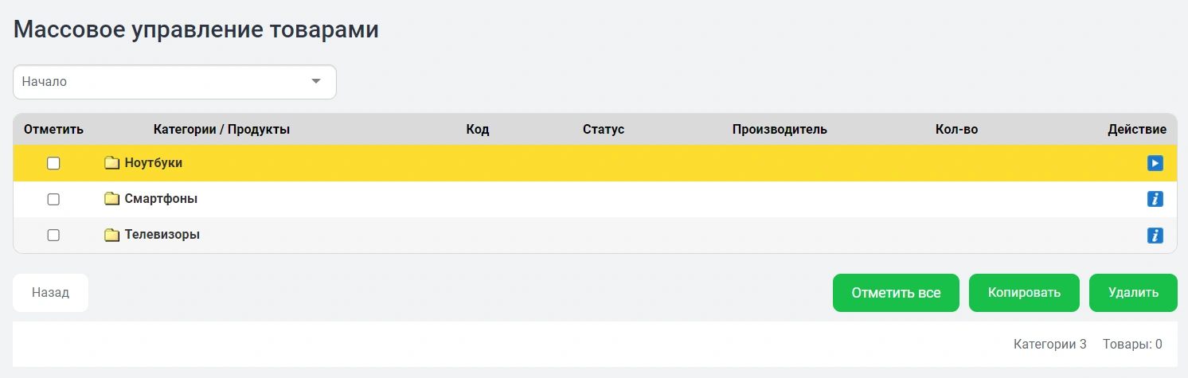Open the info icon for Телевизоры
Screen dimensions: 1188x378
tap(1155, 236)
